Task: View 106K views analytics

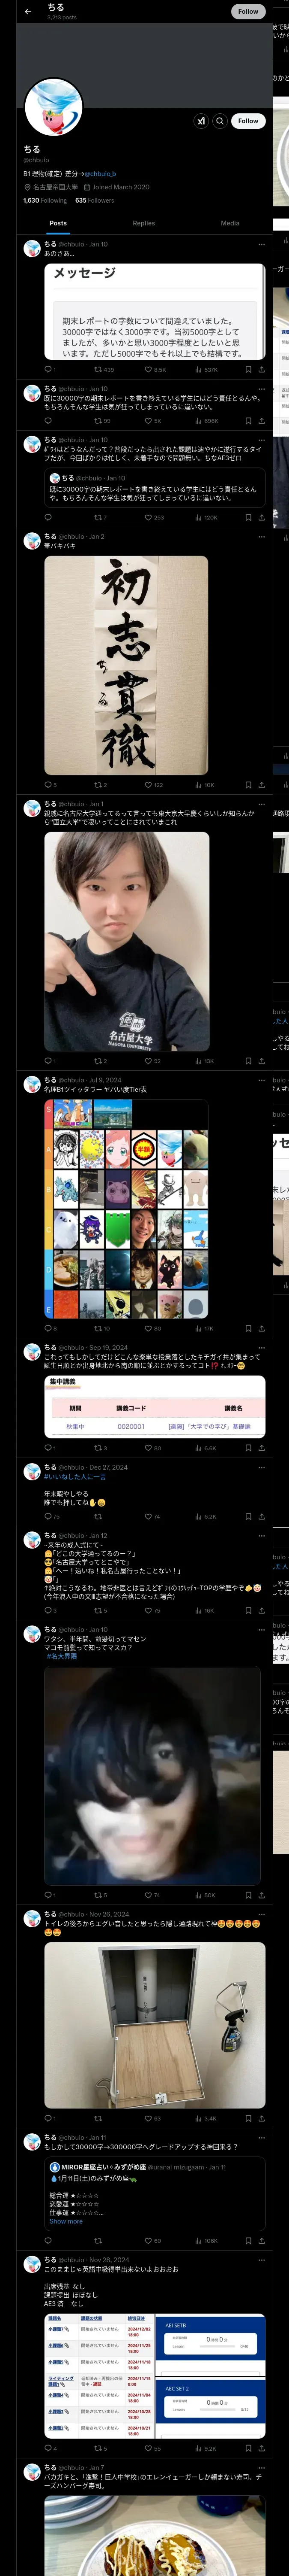Action: pyautogui.click(x=206, y=2241)
